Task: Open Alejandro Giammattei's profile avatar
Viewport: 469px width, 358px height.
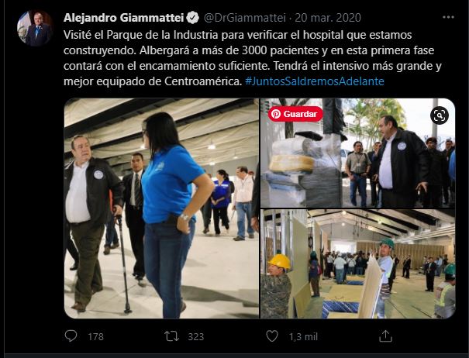Action: click(x=35, y=28)
